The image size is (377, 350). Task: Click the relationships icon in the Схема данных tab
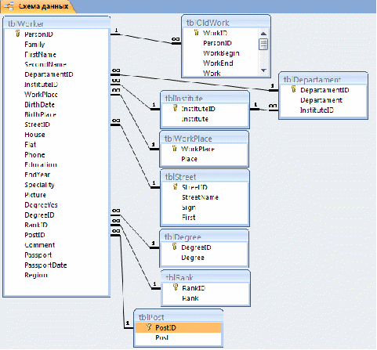(x=9, y=6)
